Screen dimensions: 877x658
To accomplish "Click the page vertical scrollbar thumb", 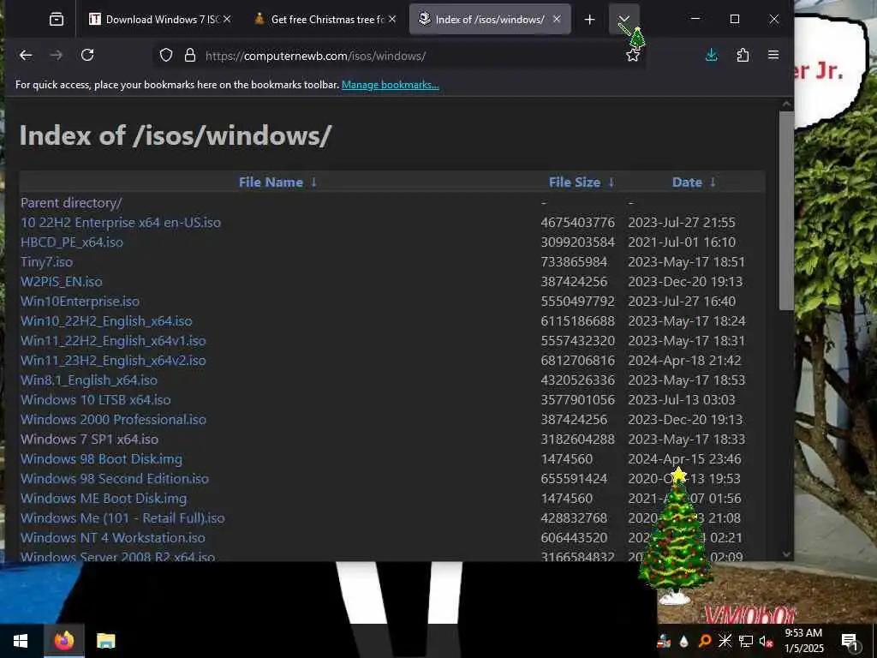I will point(786,211).
